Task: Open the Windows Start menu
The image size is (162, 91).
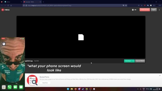Action: coord(68,89)
